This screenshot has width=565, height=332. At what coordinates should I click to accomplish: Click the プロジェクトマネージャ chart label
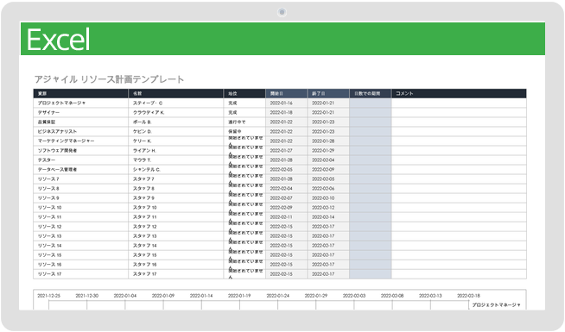pyautogui.click(x=496, y=305)
